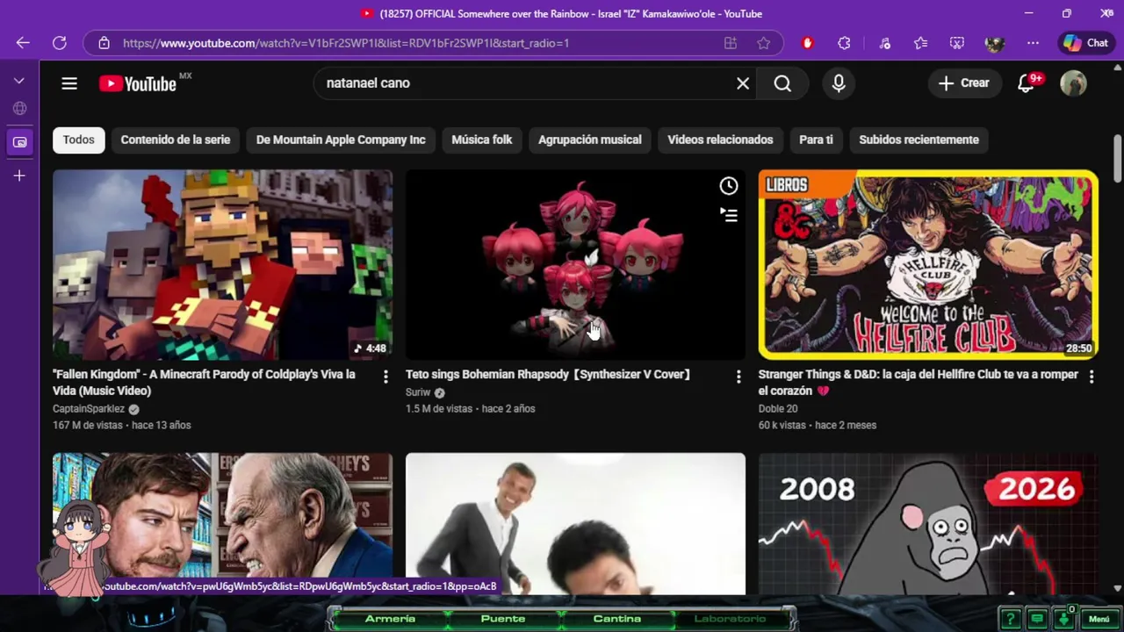
Task: Select the De Mountain Apple Company Inc chip
Action: [x=341, y=140]
